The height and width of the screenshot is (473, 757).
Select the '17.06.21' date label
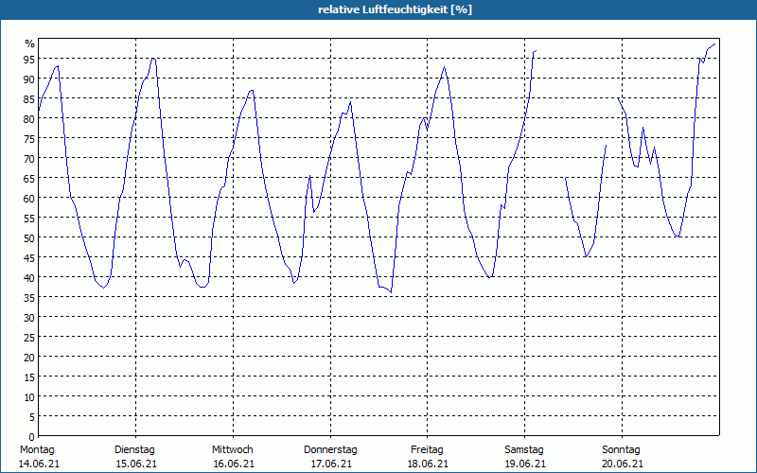[x=331, y=464]
